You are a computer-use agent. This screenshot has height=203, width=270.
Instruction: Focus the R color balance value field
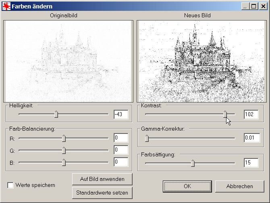coord(120,138)
